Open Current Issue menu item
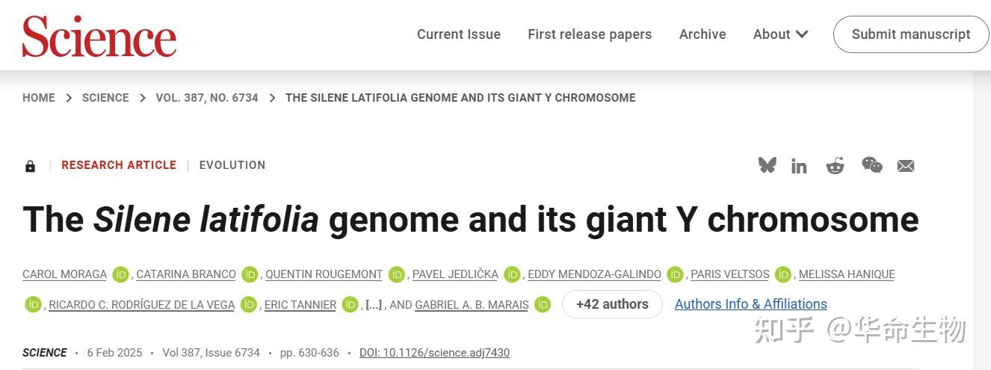The image size is (991, 370). [458, 34]
